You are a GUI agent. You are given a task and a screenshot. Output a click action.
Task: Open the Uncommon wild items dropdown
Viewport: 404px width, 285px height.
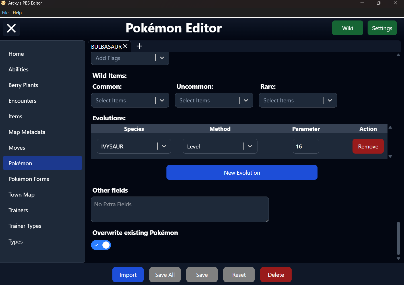pos(214,100)
